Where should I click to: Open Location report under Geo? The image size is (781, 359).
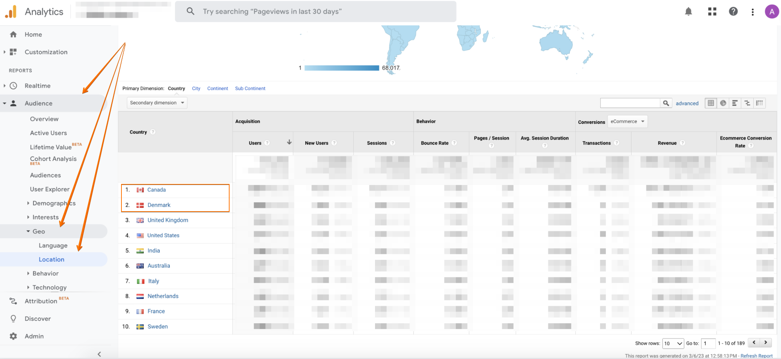pos(52,259)
